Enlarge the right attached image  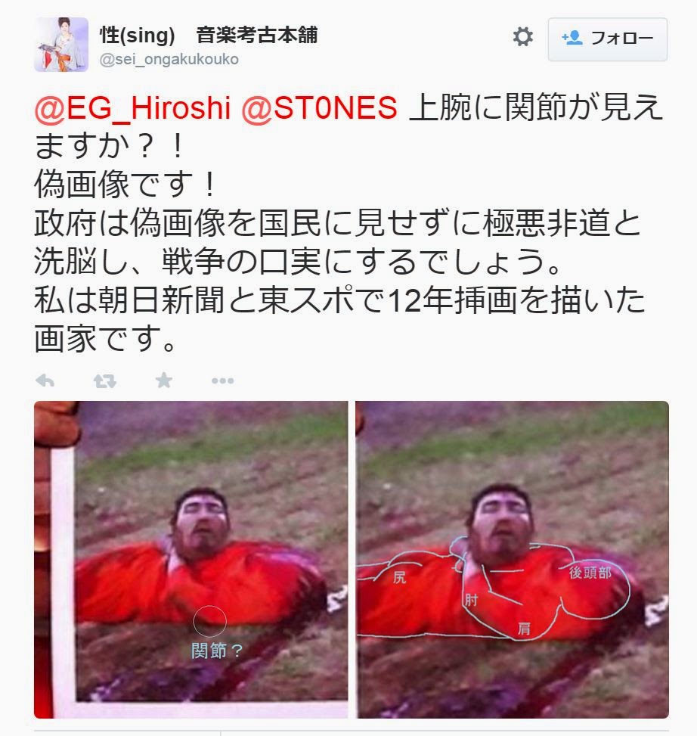click(512, 560)
